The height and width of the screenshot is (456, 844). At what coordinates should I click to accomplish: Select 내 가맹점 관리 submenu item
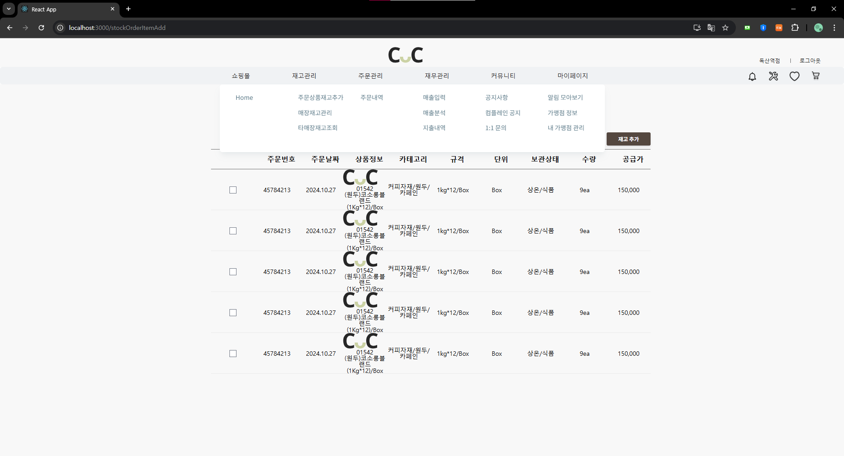coord(566,128)
